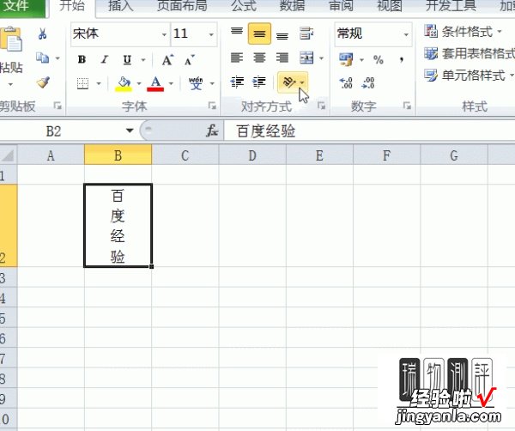Viewport: 515px width, 431px height.
Task: Open 单元格样式 cell styles
Action: point(469,76)
